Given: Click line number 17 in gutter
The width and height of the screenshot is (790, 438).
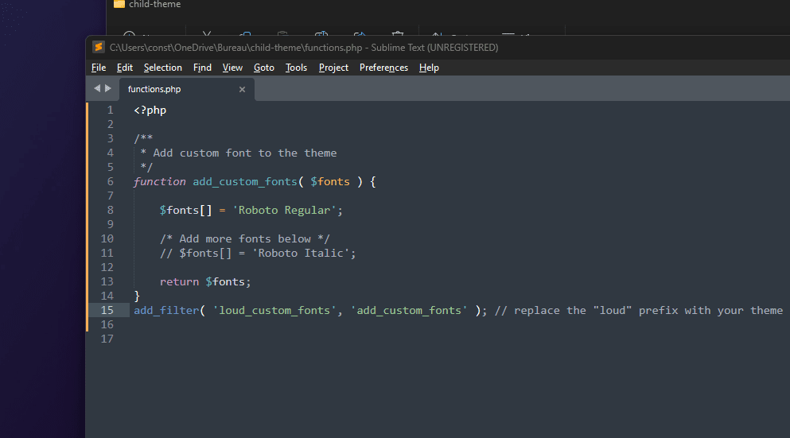Looking at the screenshot, I should [107, 339].
